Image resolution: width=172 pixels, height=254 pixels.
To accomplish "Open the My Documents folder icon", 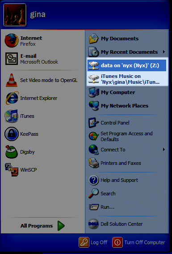I will 93,39.
